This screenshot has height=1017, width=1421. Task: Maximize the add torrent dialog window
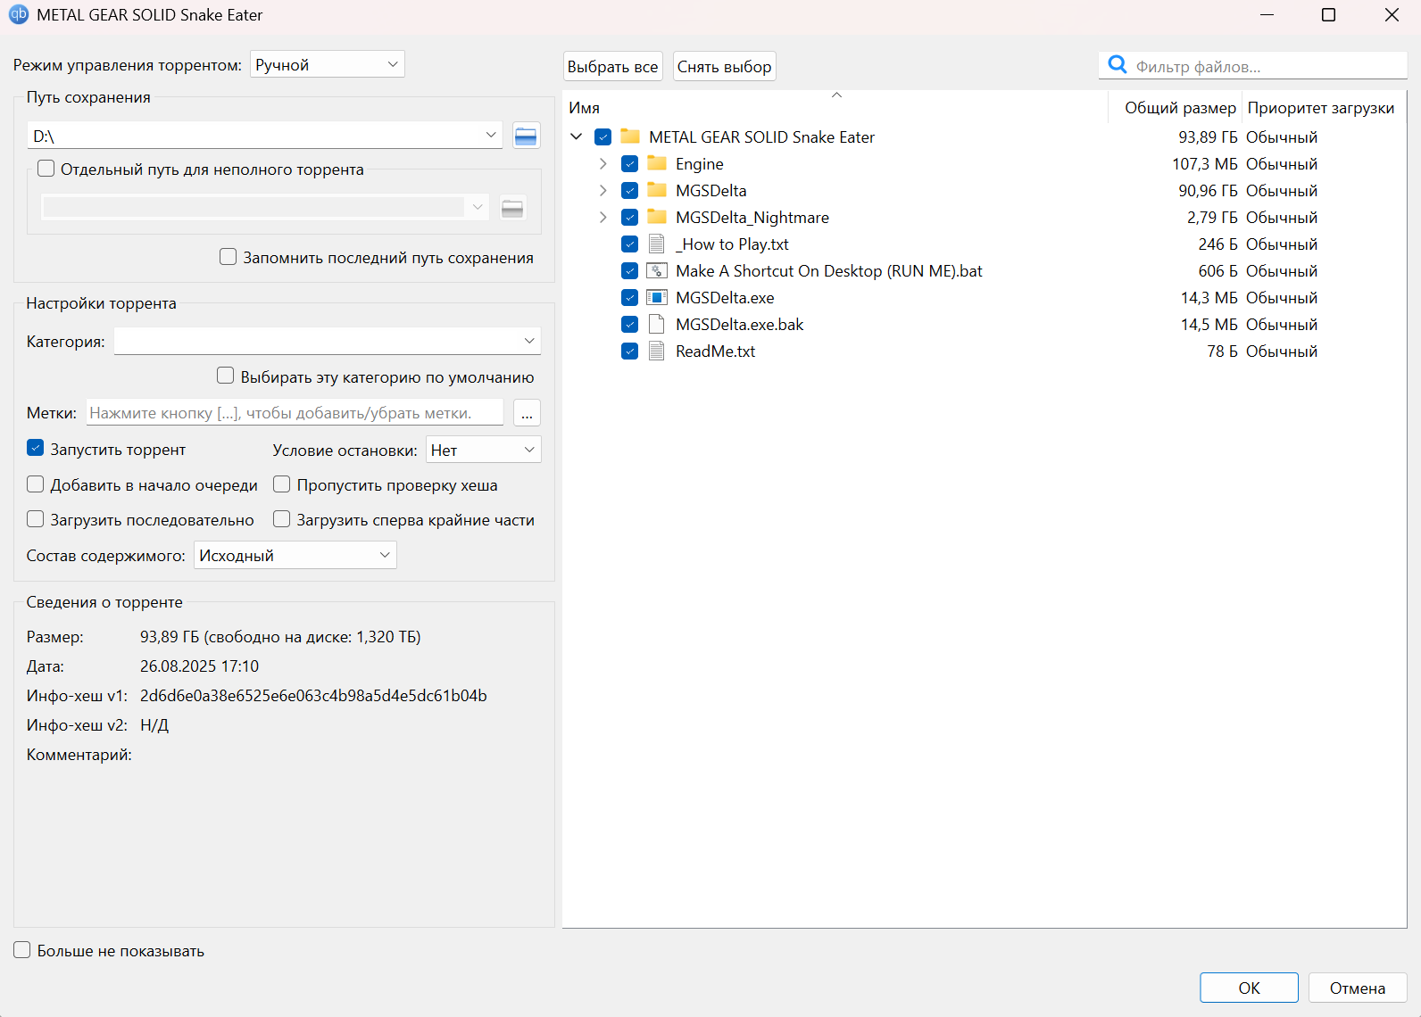click(1328, 15)
